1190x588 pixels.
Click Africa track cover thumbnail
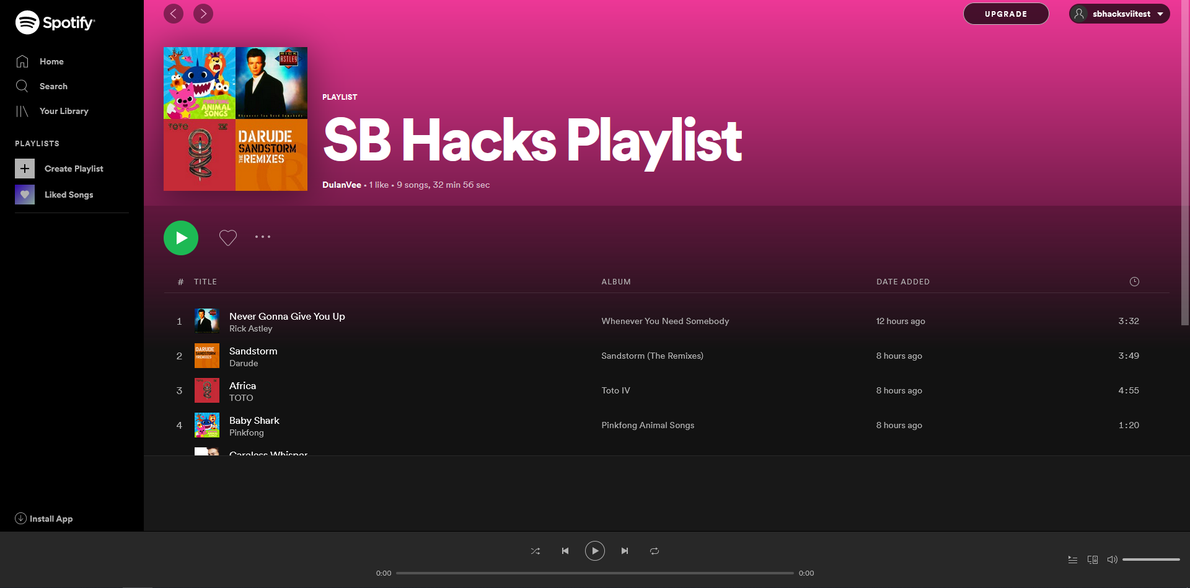click(207, 390)
